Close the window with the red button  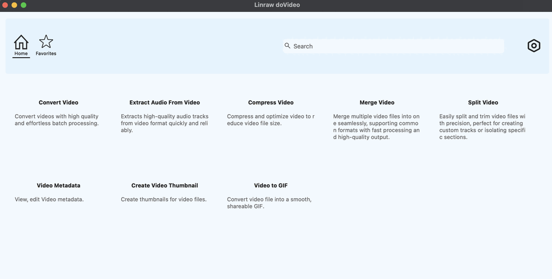coord(5,5)
